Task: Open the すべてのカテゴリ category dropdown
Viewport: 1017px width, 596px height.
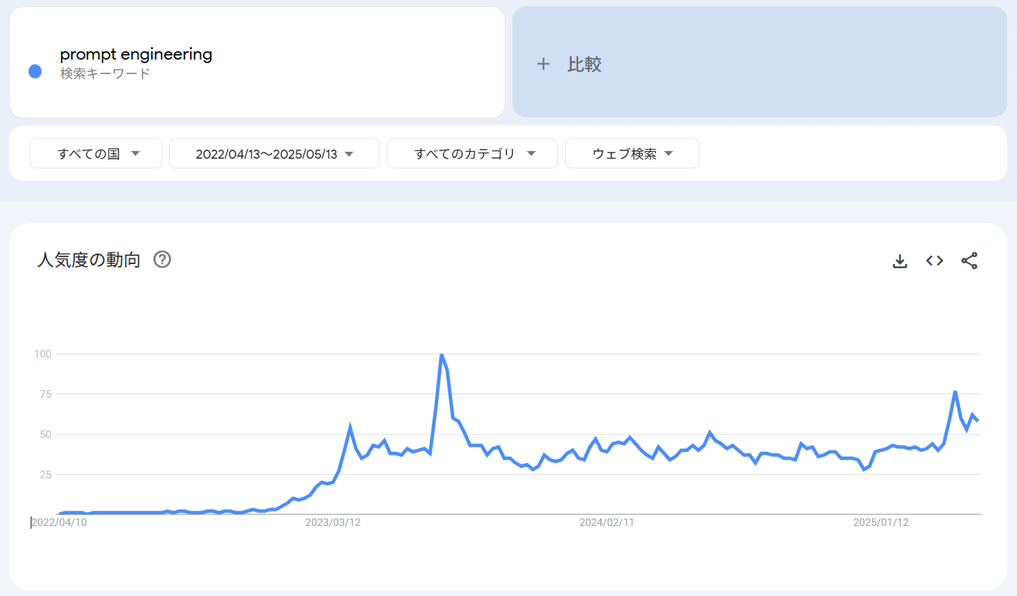Action: tap(472, 153)
